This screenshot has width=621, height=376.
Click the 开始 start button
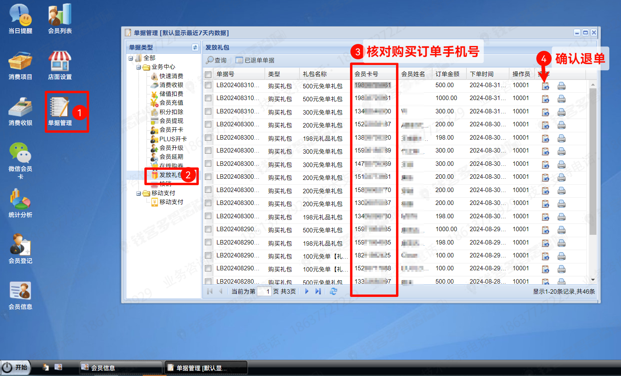[x=16, y=367]
